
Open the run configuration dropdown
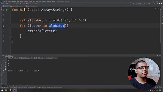(139, 4)
